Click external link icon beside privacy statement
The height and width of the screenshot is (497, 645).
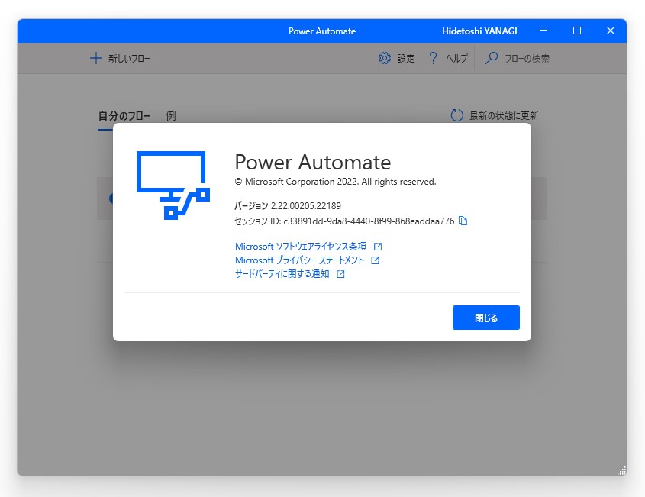(375, 260)
